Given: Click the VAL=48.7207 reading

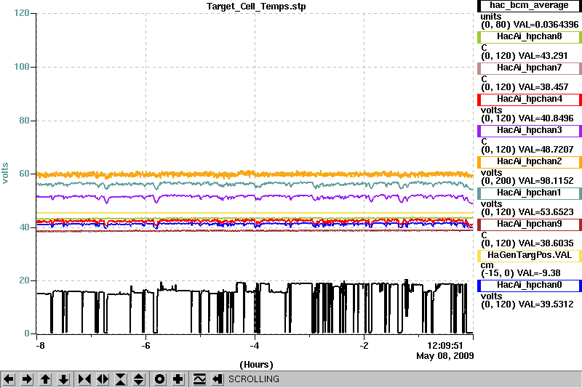Looking at the screenshot, I should (x=546, y=150).
